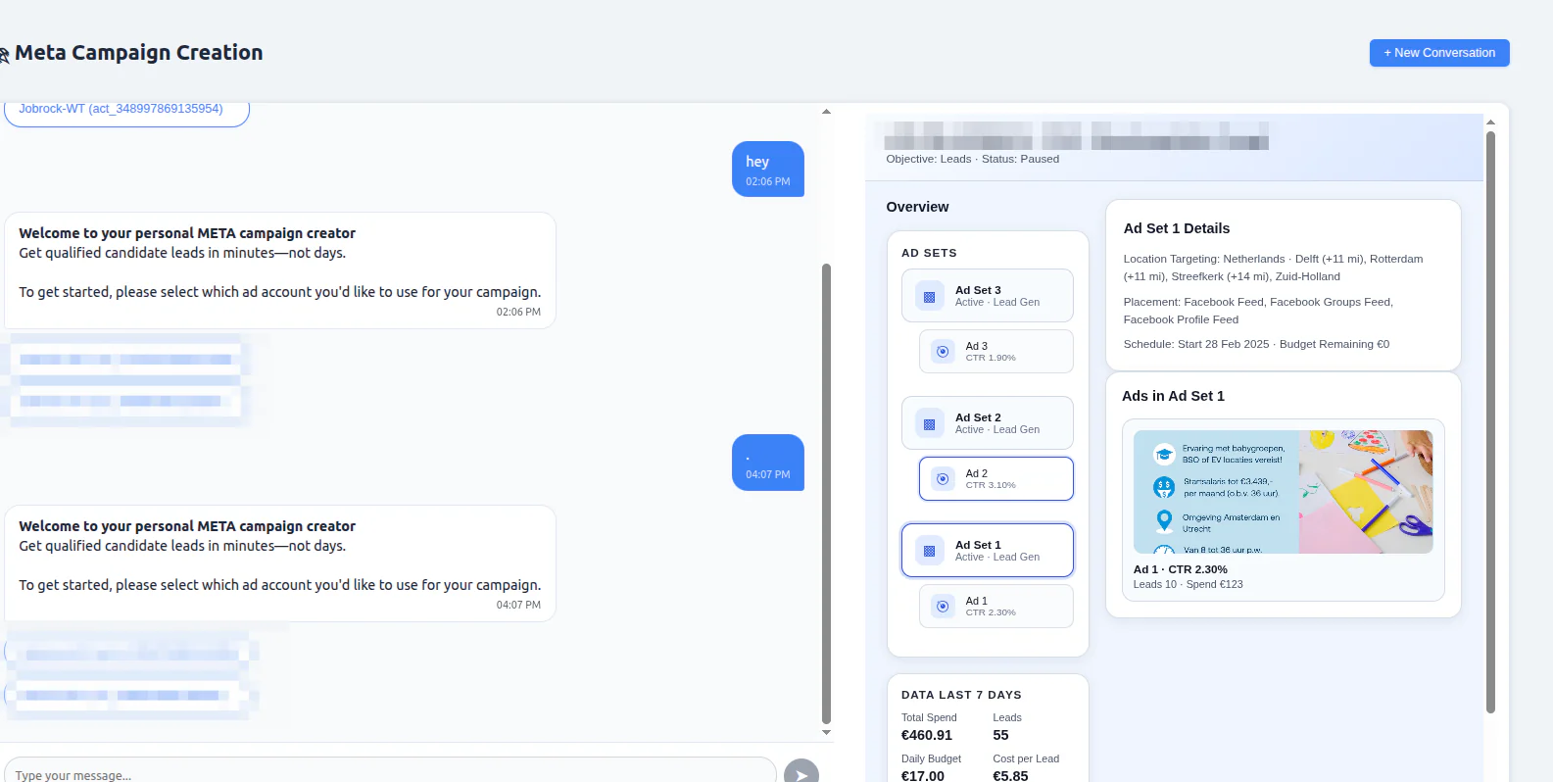1553x782 pixels.
Task: Click the Ad Set 1 grid icon
Action: [x=929, y=551]
